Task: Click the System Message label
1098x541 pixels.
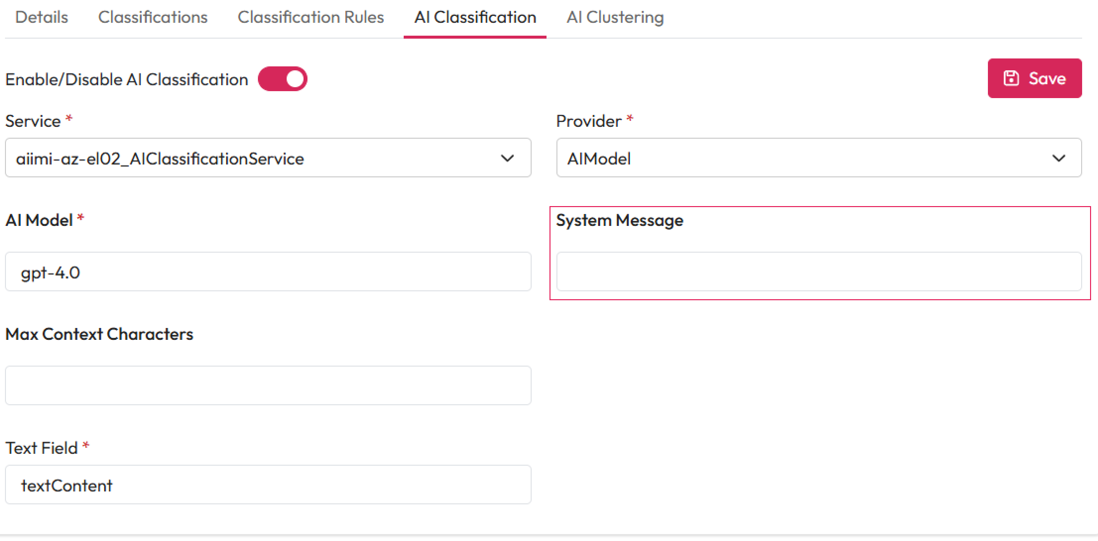Action: [x=619, y=220]
